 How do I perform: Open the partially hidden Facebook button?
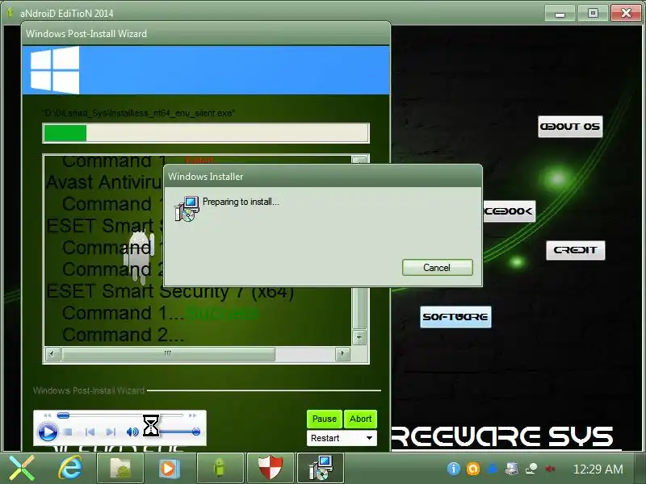tap(510, 211)
